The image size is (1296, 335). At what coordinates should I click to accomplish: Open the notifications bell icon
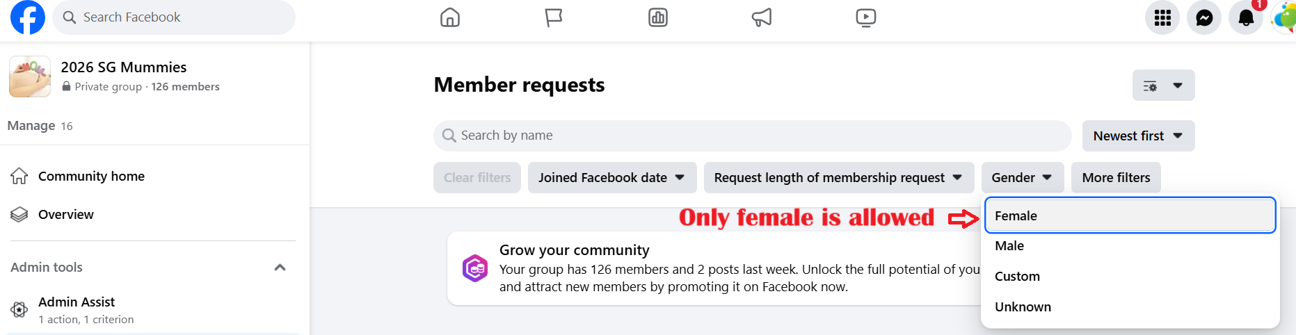(x=1246, y=17)
